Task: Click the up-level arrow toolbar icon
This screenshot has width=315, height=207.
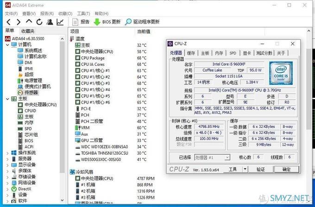Action: [29, 21]
